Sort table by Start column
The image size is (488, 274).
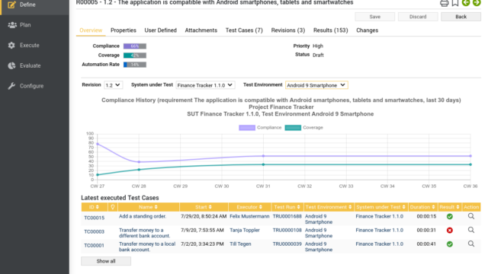tap(204, 207)
